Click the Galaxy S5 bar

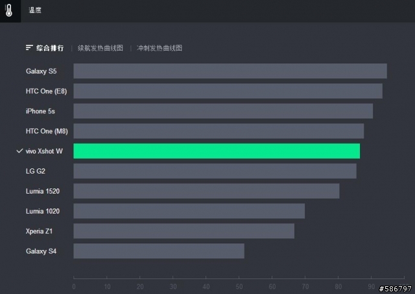pyautogui.click(x=230, y=71)
